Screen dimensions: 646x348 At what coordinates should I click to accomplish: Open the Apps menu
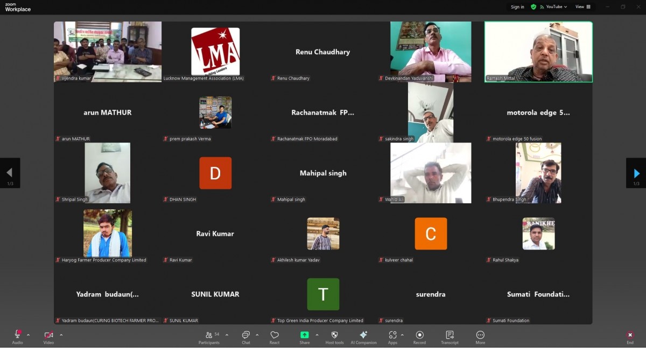pyautogui.click(x=392, y=337)
